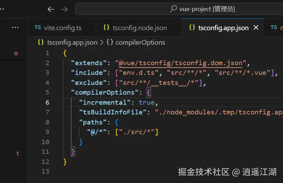
Task: Open the tsconfig.app.json breadcrumb dropdown
Action: coord(72,42)
